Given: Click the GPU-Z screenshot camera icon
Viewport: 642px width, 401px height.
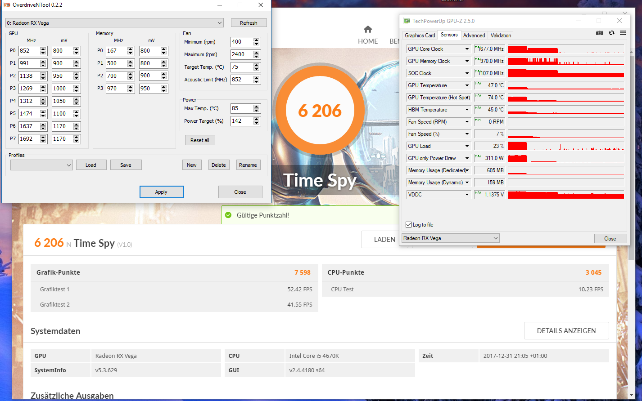Looking at the screenshot, I should 600,33.
